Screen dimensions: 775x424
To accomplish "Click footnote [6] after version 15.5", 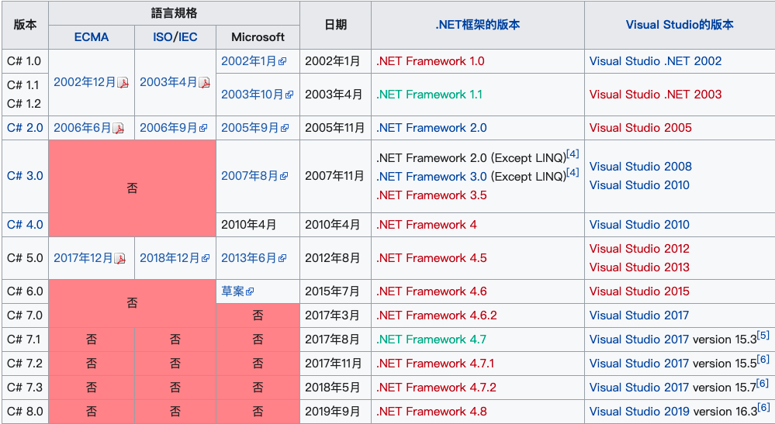I will [763, 360].
